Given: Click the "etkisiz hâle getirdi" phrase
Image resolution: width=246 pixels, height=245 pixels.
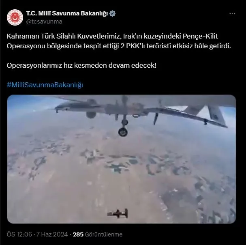Looking at the screenshot, I should click(x=202, y=46).
